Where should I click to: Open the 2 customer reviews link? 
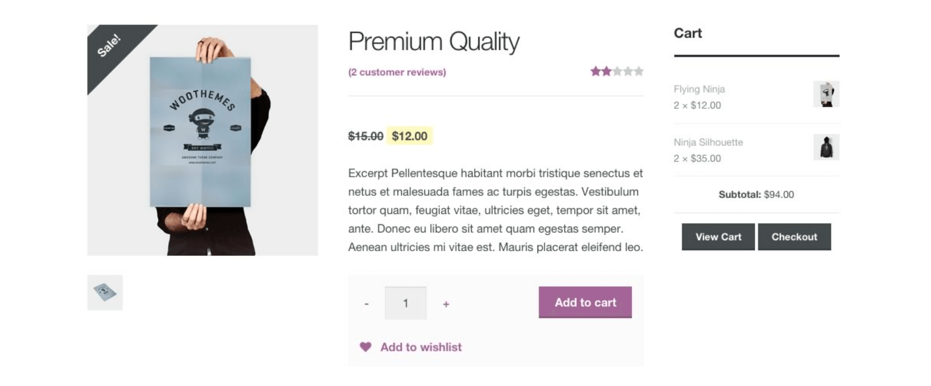pyautogui.click(x=397, y=72)
